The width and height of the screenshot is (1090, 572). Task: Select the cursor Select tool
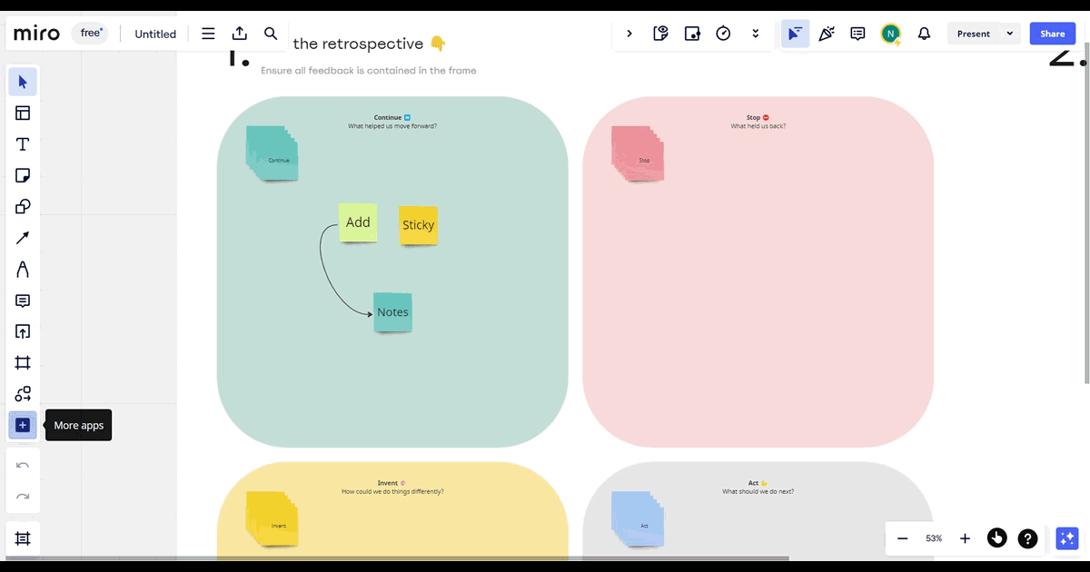tap(23, 83)
